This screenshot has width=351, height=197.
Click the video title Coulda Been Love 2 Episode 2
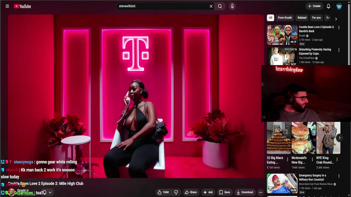(46, 184)
